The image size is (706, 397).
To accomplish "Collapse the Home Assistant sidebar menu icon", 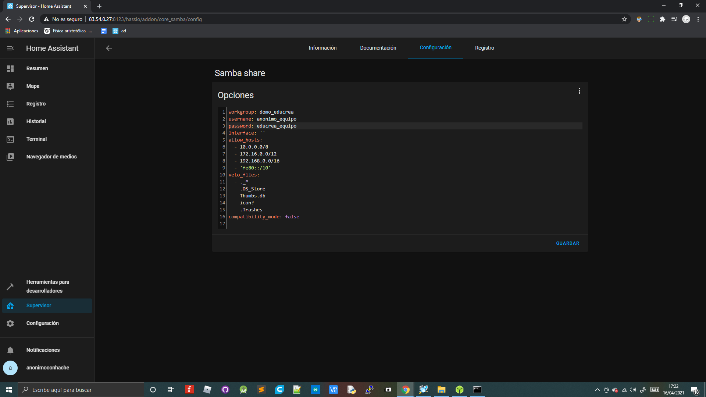I will click(10, 48).
